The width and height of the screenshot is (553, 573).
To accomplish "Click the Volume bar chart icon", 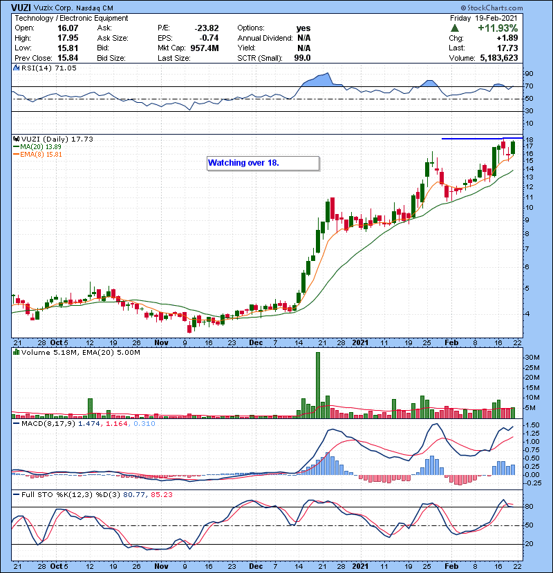I will 16,353.
